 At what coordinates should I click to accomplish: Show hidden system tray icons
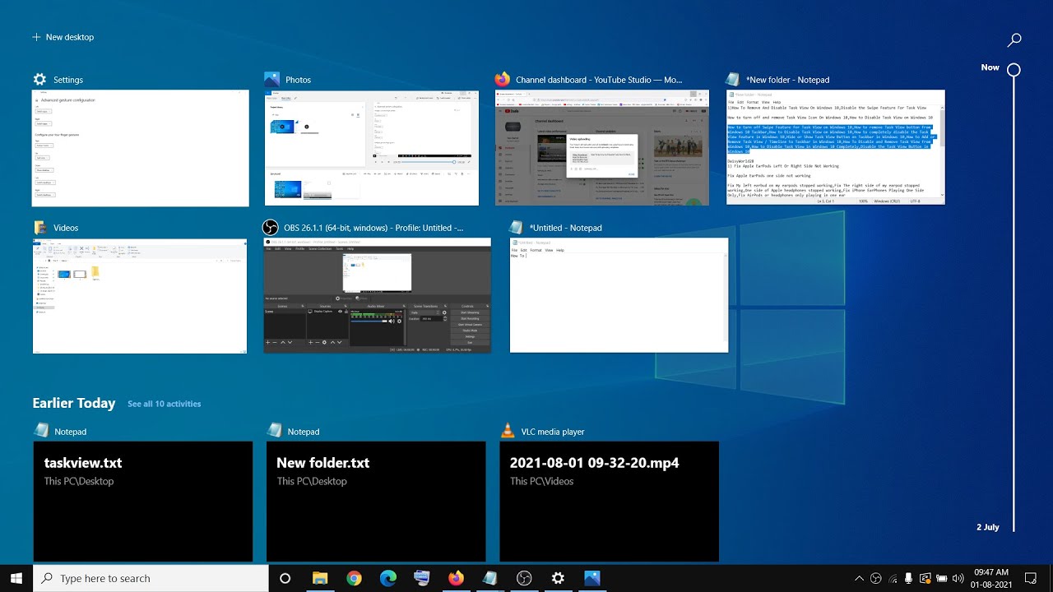(860, 579)
